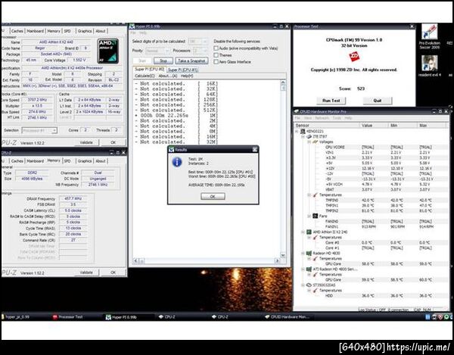Collapse the Radeon HD 4800 node
This screenshot has width=454, height=355.
[303, 254]
